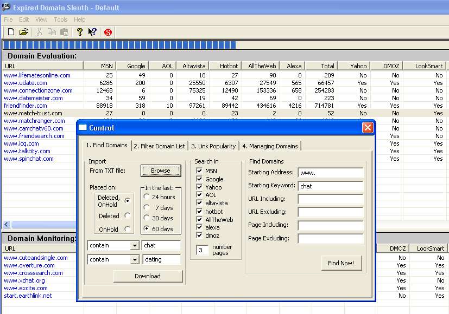Click the Copy toolbar icon
The width and height of the screenshot is (449, 314).
[x=52, y=32]
